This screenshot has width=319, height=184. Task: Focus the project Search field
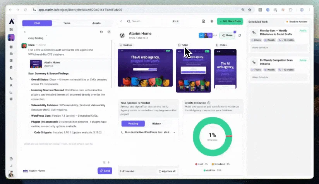[153, 21]
